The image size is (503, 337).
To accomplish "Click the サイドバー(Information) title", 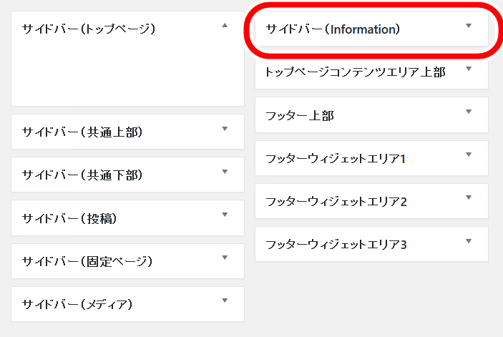I will (333, 29).
